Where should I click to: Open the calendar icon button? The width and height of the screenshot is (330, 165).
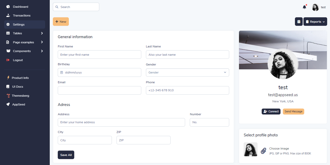pos(299,22)
